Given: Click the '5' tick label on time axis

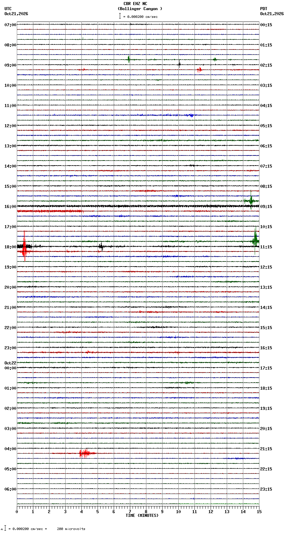Looking at the screenshot, I should (98, 512).
